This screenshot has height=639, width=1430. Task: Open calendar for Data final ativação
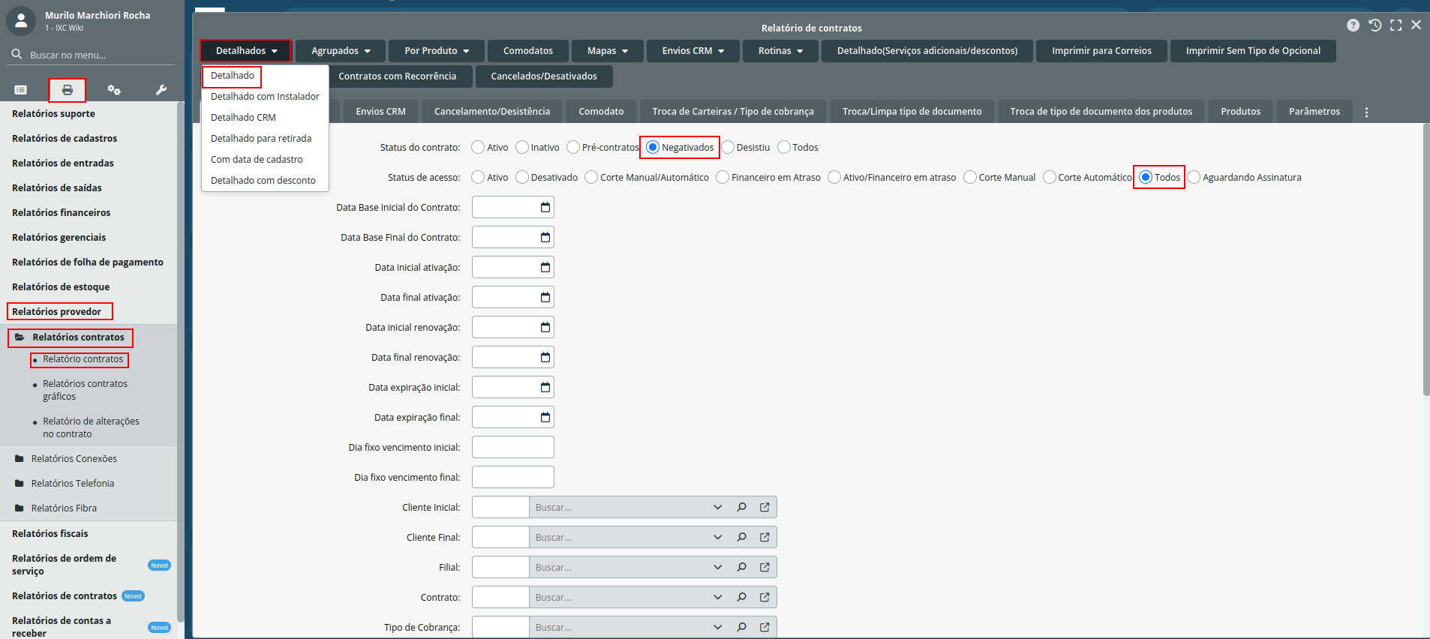point(545,297)
